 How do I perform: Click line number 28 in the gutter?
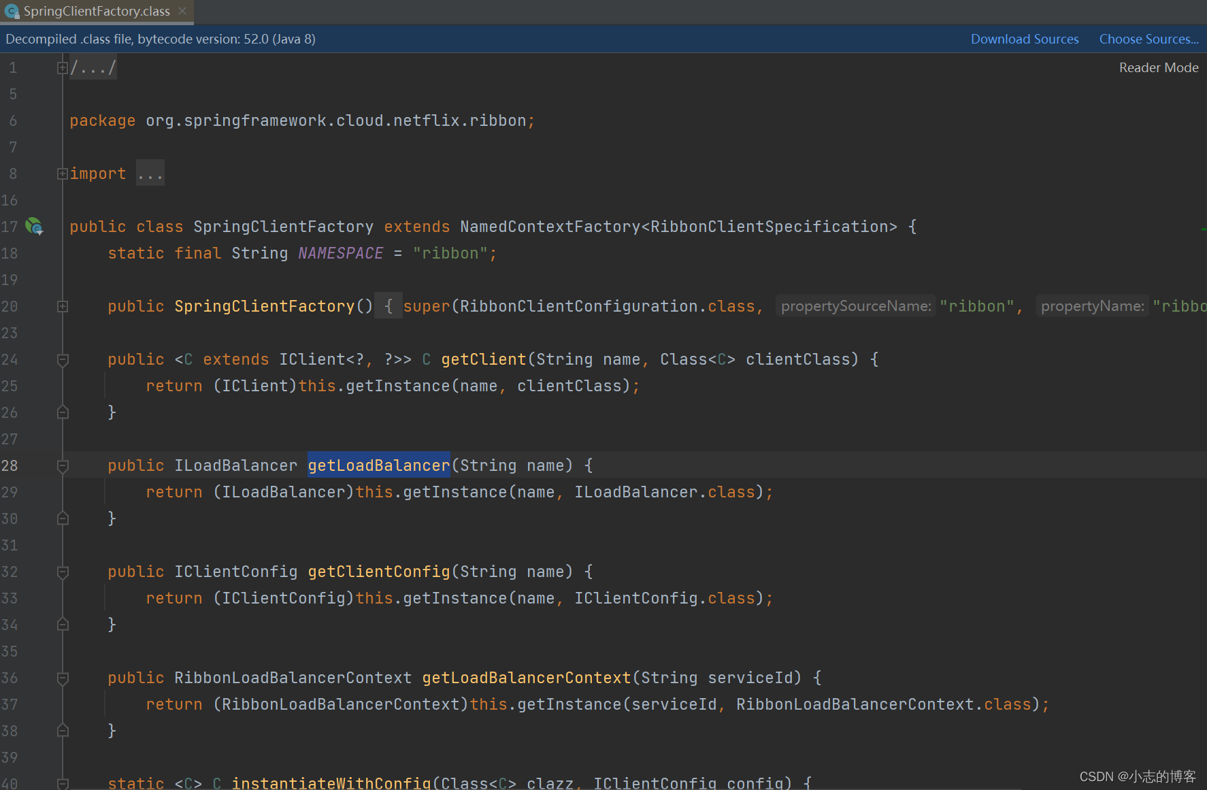10,465
